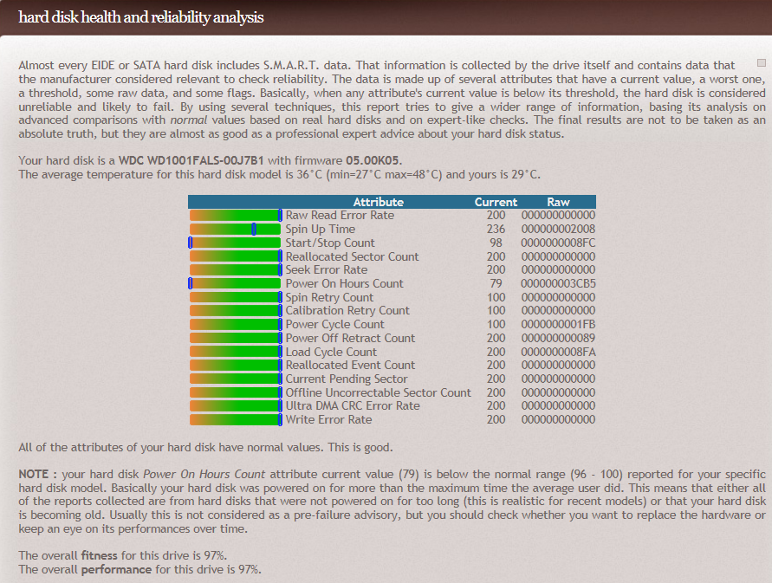
Task: Click the Write Error Rate health bar
Action: tap(236, 419)
